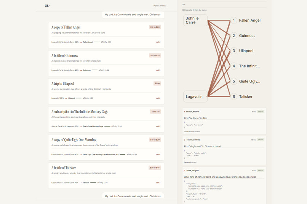Select the Ullapool graph label
307x204 pixels.
(246, 51)
